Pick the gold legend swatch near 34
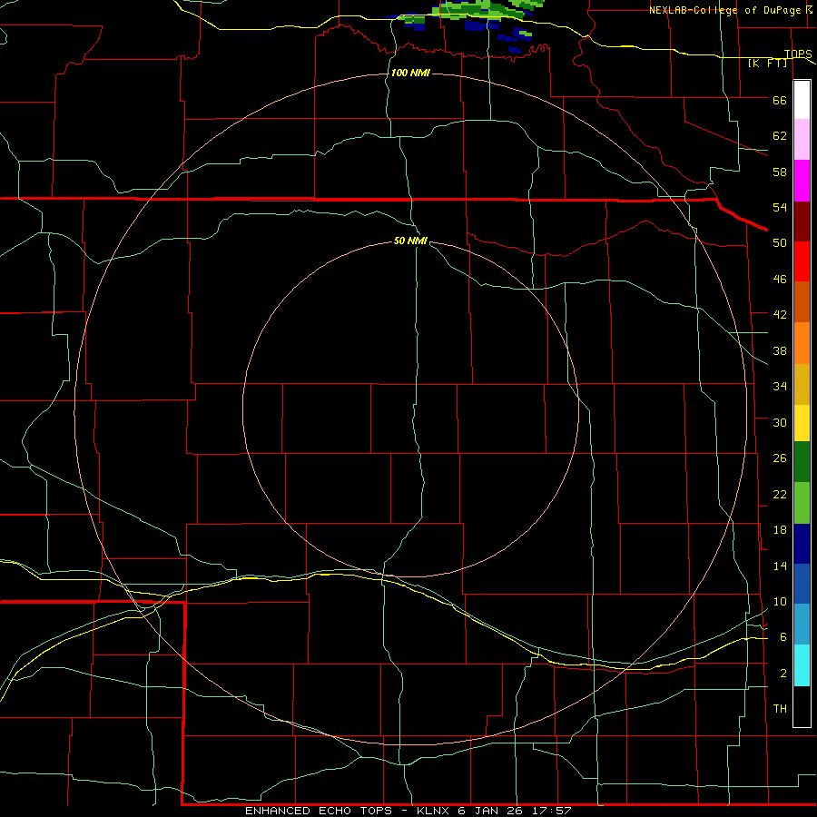Image resolution: width=817 pixels, height=817 pixels. coord(802,384)
